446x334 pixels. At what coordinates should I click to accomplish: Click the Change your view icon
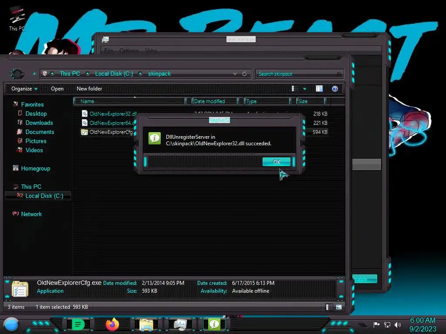[x=295, y=89]
